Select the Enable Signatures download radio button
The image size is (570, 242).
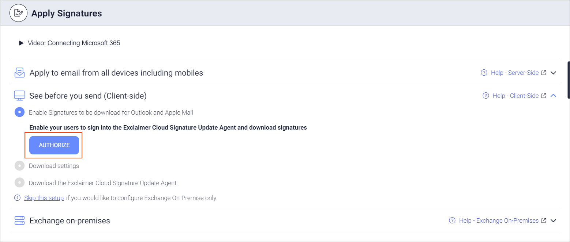tap(19, 112)
